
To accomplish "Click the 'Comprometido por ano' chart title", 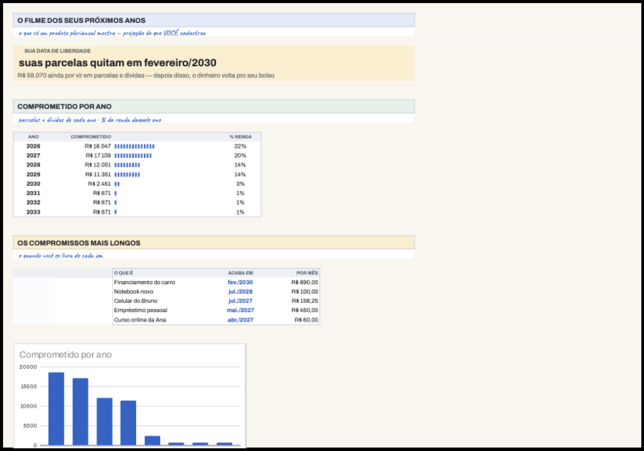I will (x=65, y=355).
